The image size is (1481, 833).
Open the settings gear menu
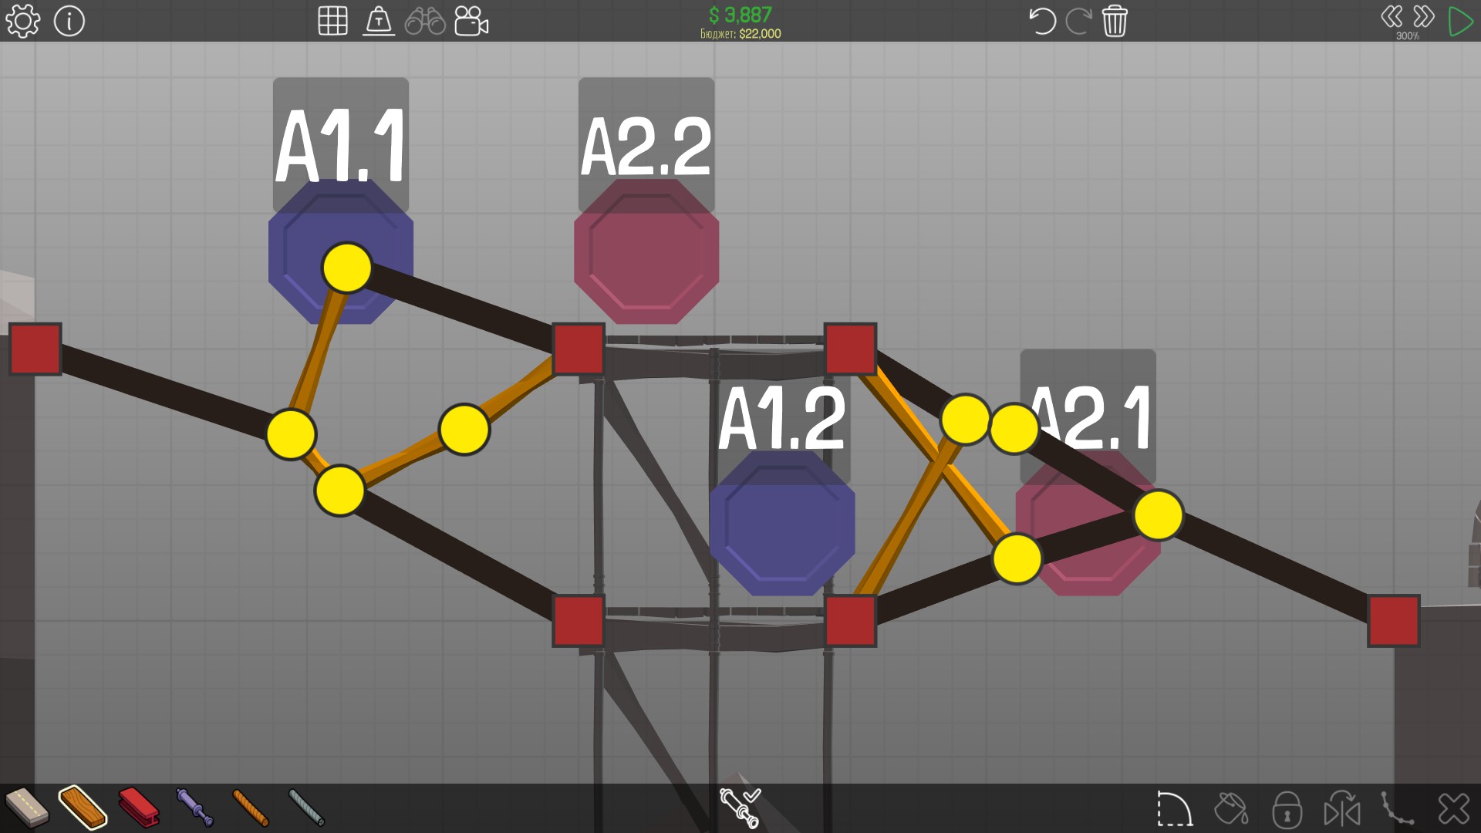[22, 21]
